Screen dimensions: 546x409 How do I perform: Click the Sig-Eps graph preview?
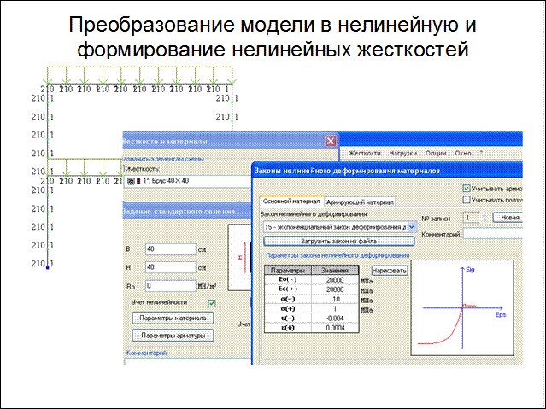462,307
